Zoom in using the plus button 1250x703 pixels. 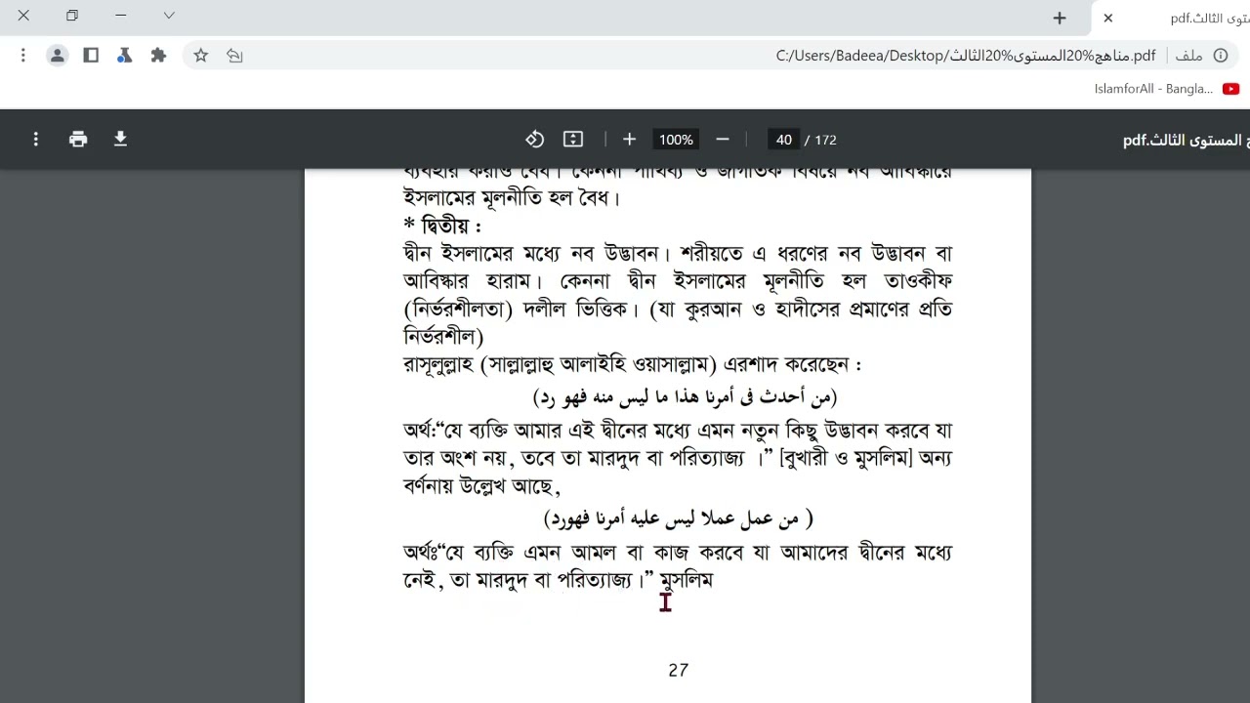(x=629, y=140)
